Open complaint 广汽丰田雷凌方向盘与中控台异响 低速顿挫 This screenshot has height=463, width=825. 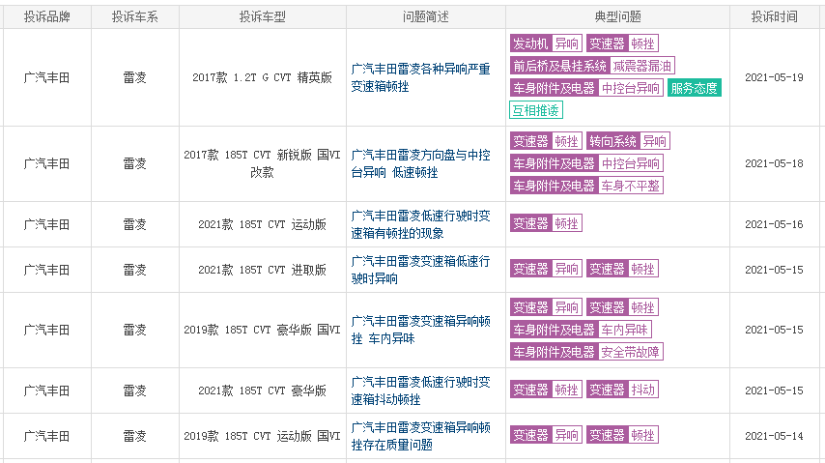point(420,163)
